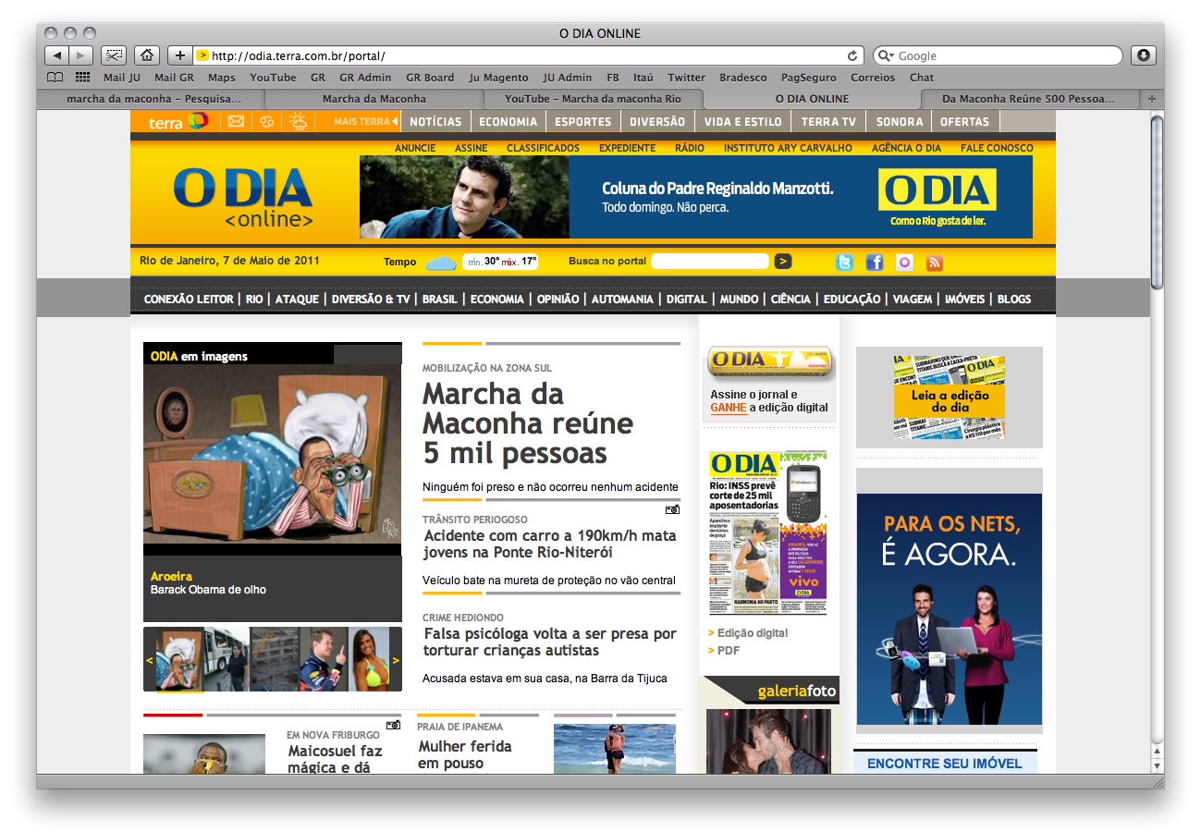
Task: Open O Dia Twitter icon
Action: 845,262
